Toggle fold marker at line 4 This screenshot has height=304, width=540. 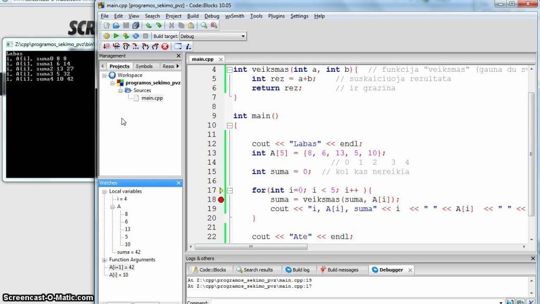230,70
